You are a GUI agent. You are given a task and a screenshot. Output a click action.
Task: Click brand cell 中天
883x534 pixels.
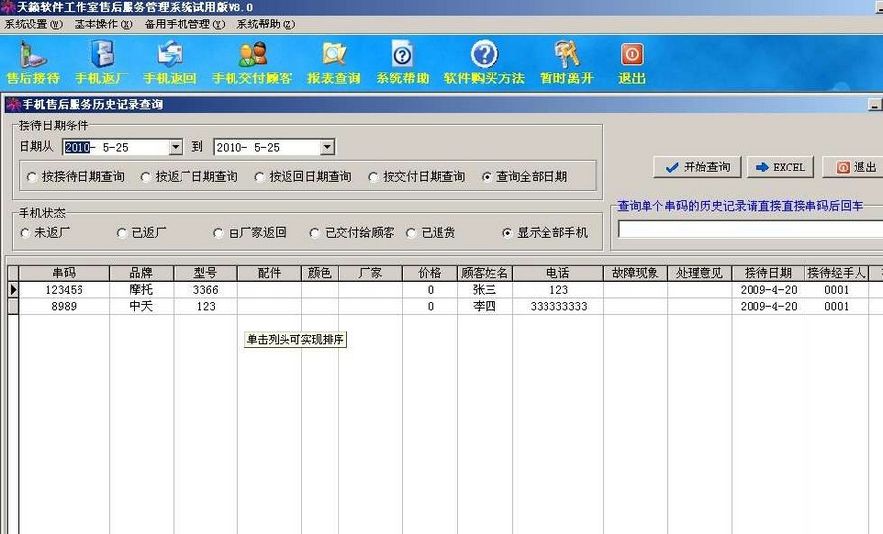(141, 307)
